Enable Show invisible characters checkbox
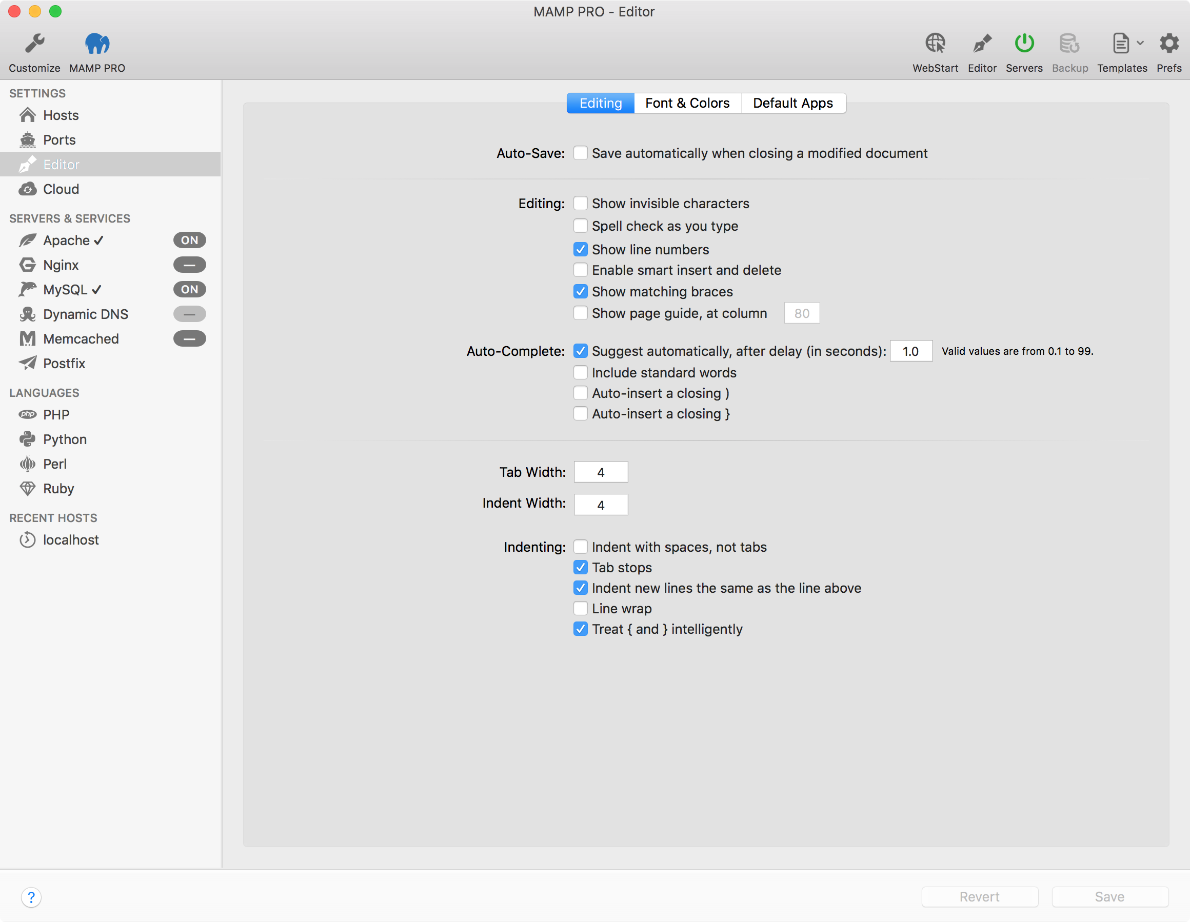This screenshot has height=922, width=1190. tap(580, 203)
